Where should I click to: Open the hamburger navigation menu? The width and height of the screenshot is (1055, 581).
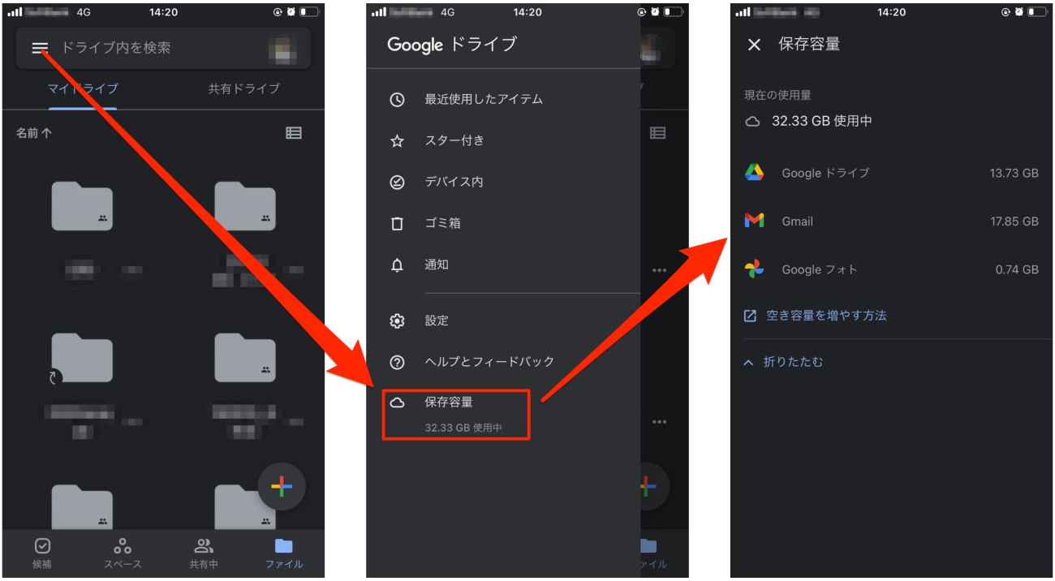click(38, 47)
